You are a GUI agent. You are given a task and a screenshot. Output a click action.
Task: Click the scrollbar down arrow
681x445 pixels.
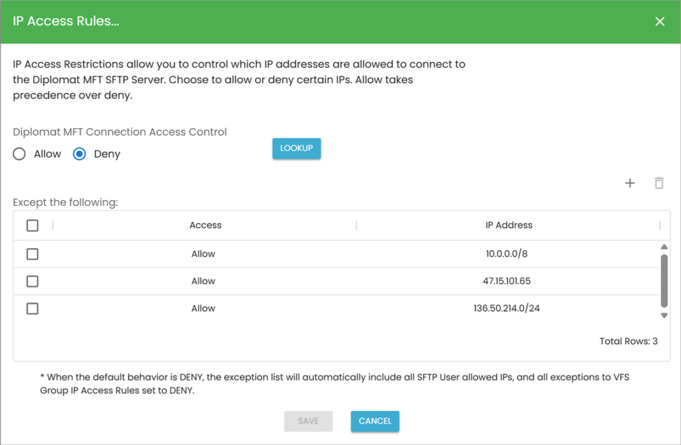pyautogui.click(x=664, y=315)
